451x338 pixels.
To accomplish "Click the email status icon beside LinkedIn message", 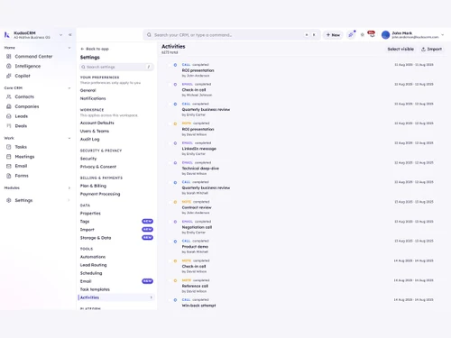I will pyautogui.click(x=175, y=143).
